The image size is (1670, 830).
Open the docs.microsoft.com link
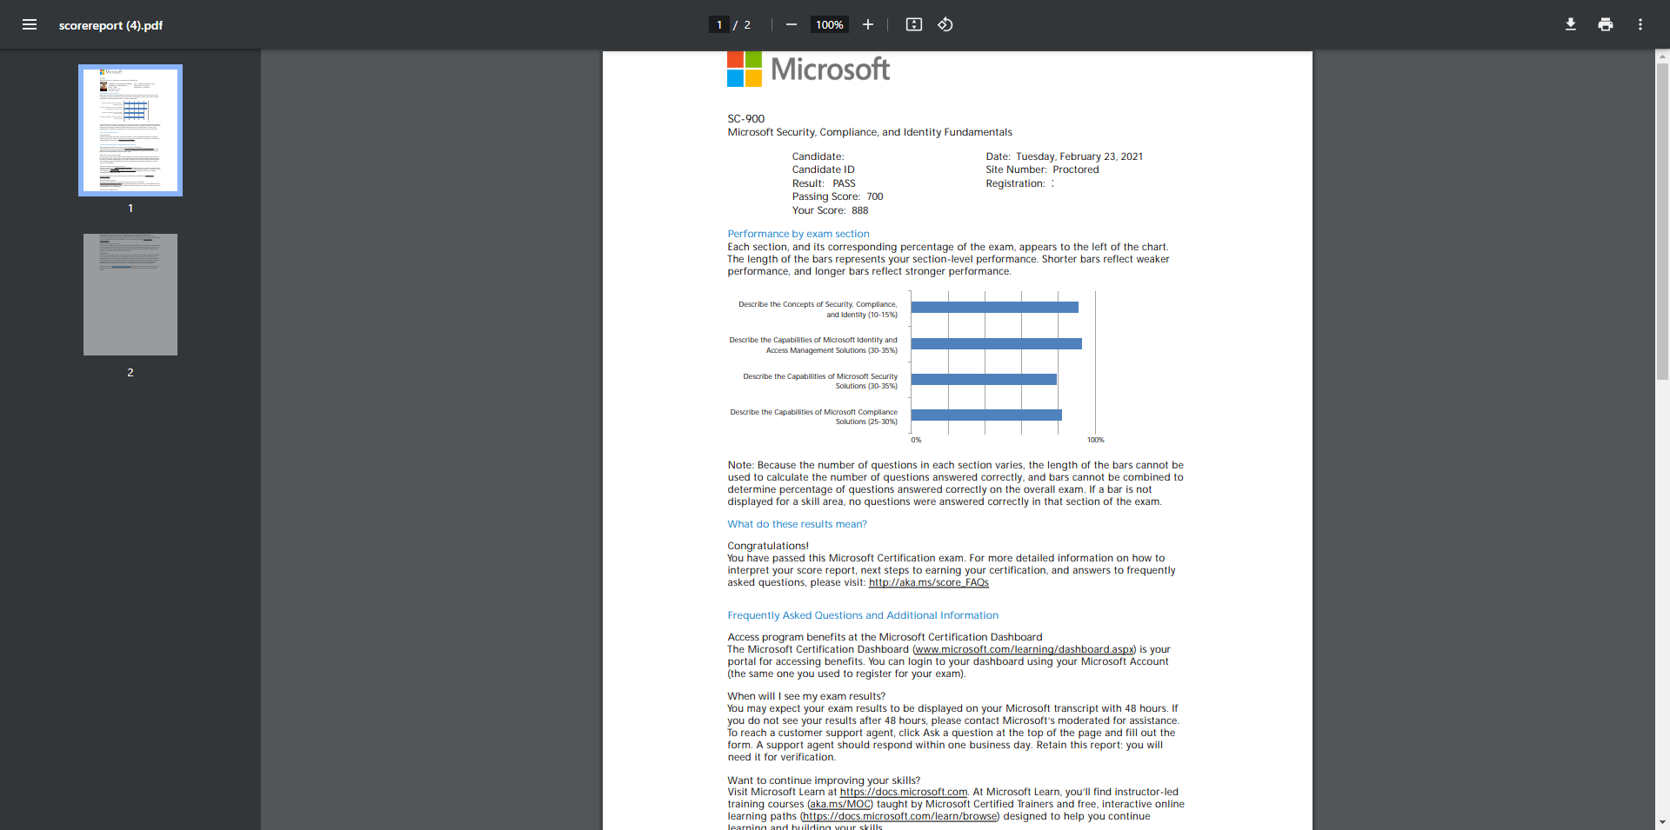point(905,792)
